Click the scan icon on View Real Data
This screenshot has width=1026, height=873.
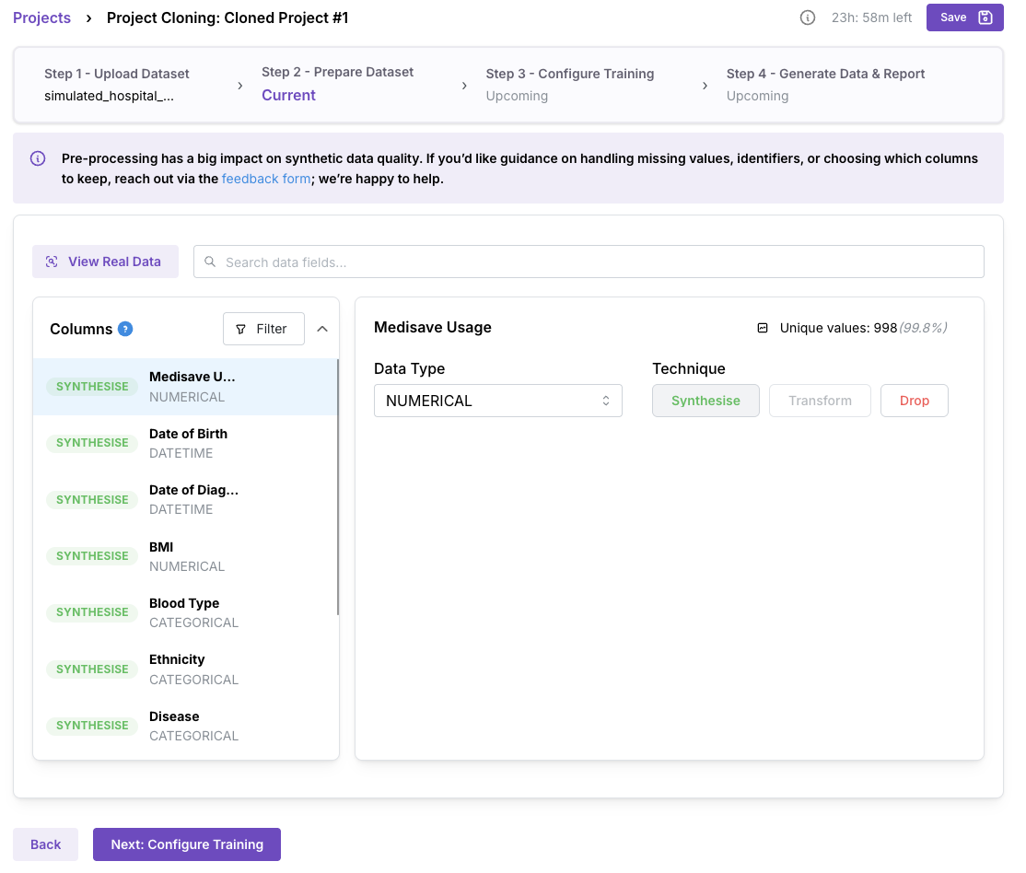click(x=52, y=262)
